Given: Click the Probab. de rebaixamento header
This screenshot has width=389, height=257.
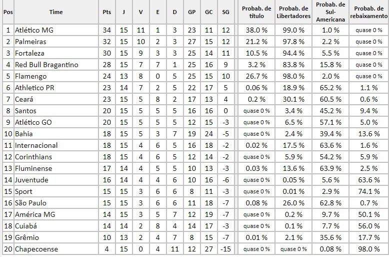Looking at the screenshot, I should [x=368, y=12].
